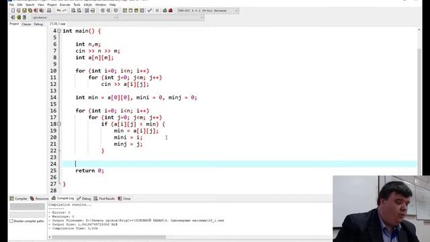Click the 'Compilation results...' log line
This screenshot has width=430, height=242.
(x=70, y=204)
